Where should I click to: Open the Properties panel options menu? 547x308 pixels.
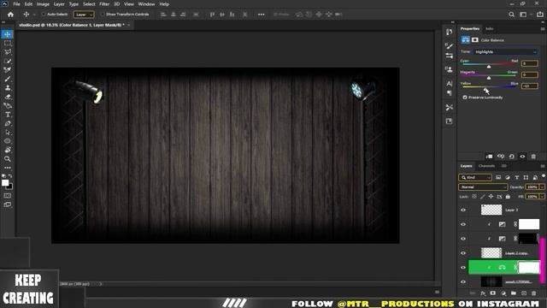pyautogui.click(x=543, y=28)
